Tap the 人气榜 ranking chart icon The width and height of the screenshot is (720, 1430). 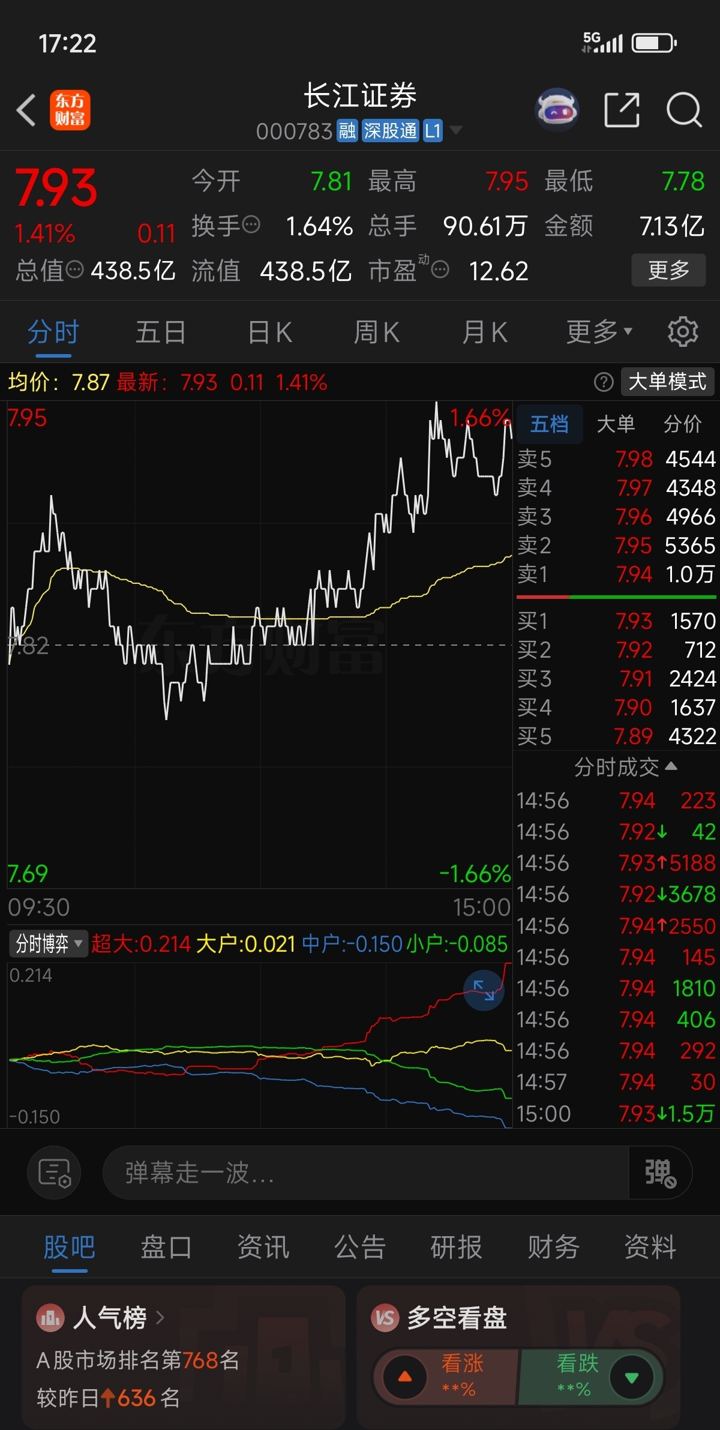[50, 1318]
